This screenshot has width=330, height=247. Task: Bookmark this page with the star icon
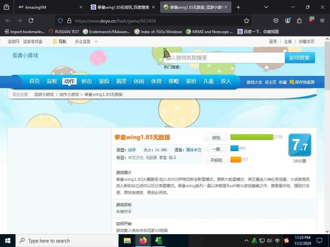coord(247,21)
